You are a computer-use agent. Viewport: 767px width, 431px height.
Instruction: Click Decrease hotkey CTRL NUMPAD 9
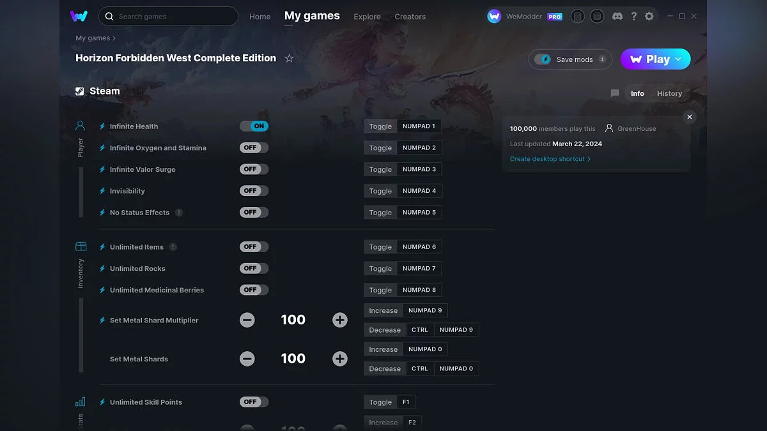pos(385,330)
